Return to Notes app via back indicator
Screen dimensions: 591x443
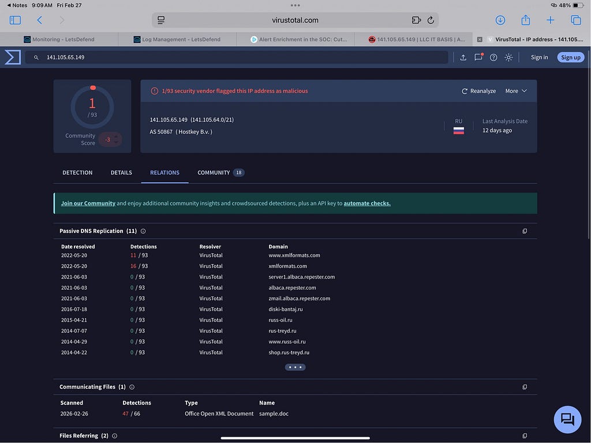pos(17,5)
